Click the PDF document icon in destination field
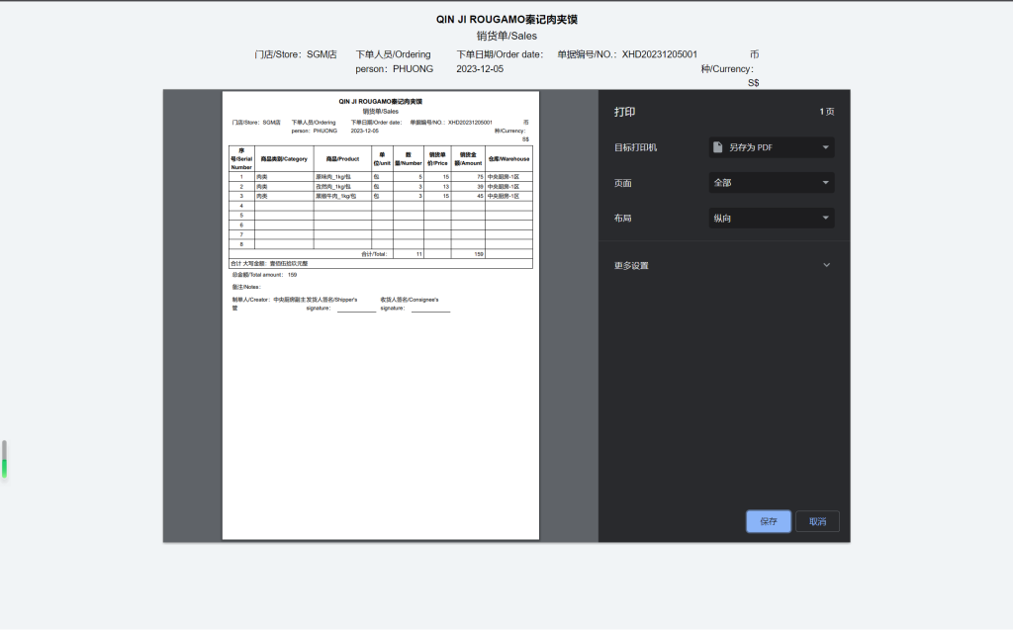1013x630 pixels. pos(718,147)
